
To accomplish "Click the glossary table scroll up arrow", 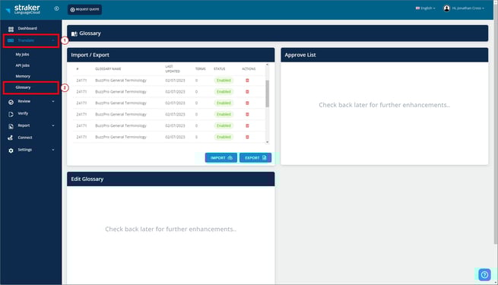I will coord(267,65).
